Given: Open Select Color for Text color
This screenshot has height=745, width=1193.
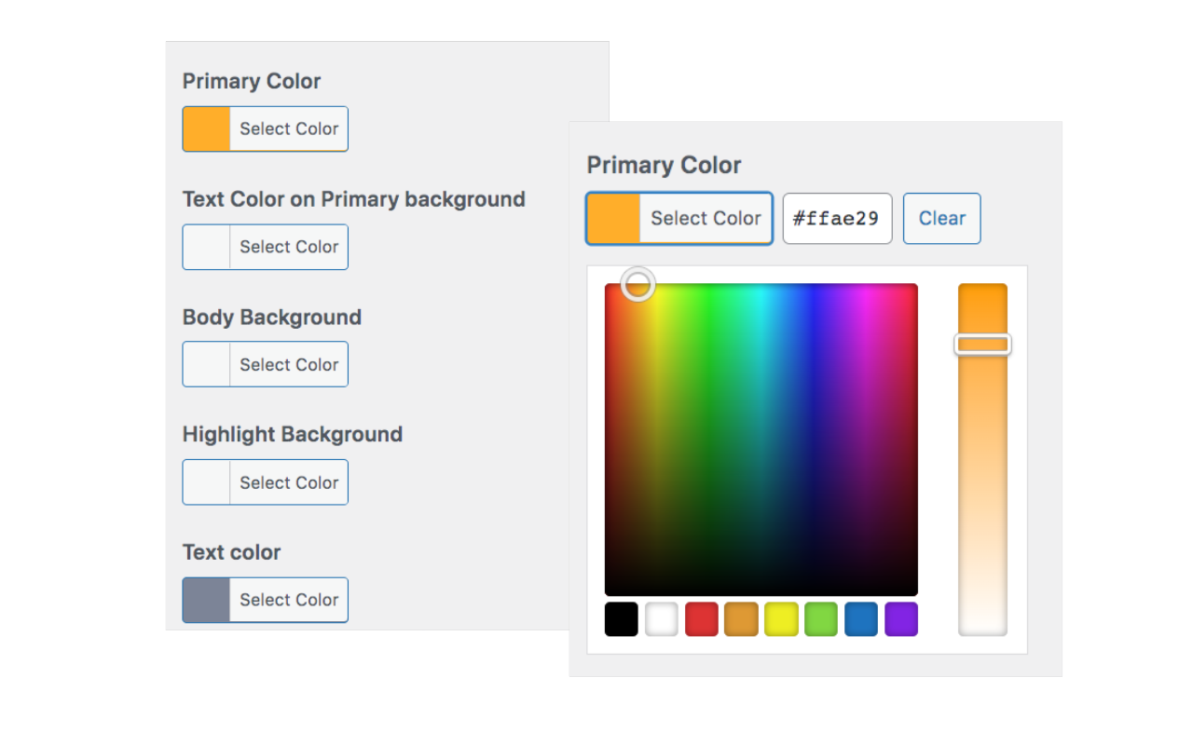Looking at the screenshot, I should 266,600.
